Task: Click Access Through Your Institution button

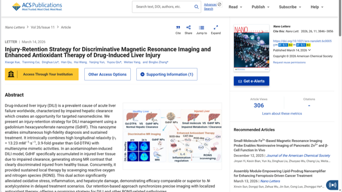Action: [42, 74]
